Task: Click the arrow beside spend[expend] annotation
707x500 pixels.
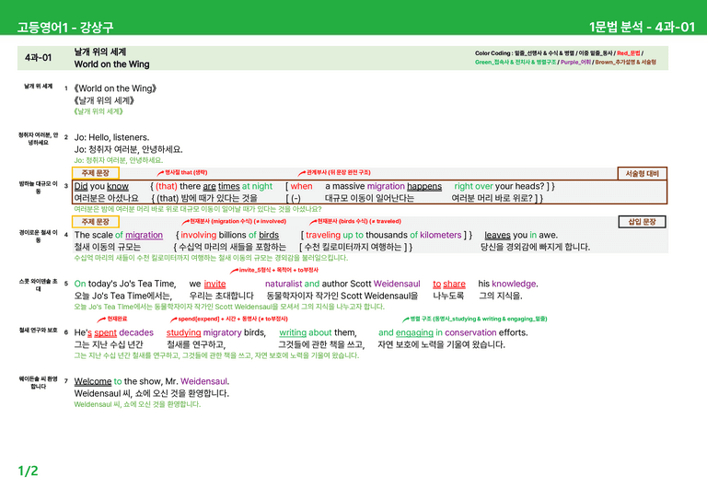Action: tap(174, 320)
